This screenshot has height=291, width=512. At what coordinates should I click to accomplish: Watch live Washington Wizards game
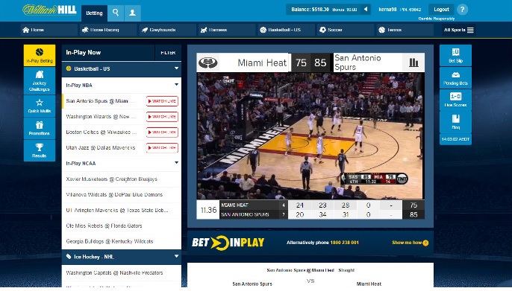click(162, 117)
